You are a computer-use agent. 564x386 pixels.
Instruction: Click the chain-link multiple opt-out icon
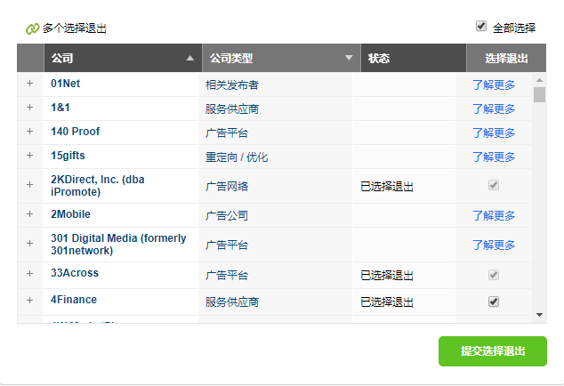[x=33, y=28]
